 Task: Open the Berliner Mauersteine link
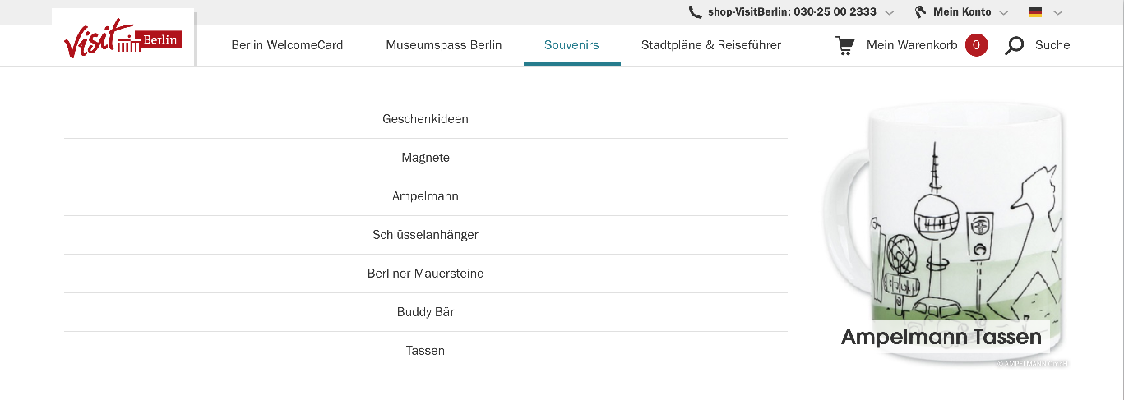tap(425, 274)
